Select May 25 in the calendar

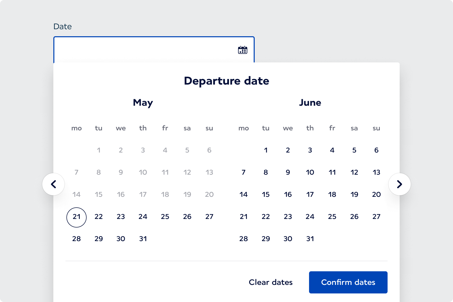click(x=165, y=216)
